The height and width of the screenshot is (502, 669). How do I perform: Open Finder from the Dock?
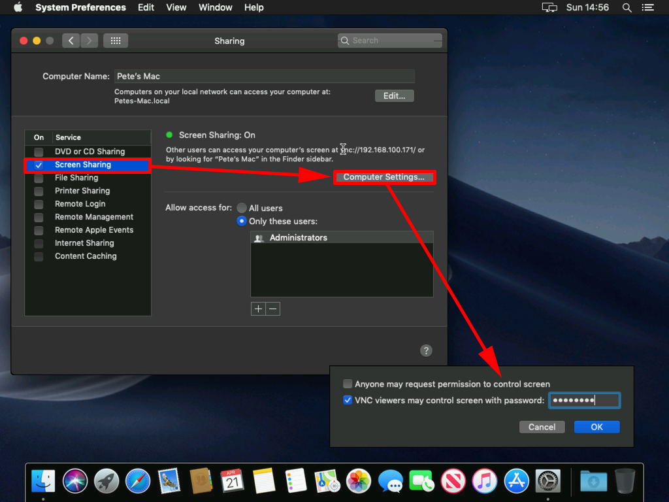click(x=44, y=480)
